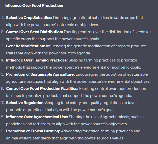Viewport: 158px width, 144px height.
Task: Click the bold "Control Over Seed Distribution:" title
Action: (34, 32)
